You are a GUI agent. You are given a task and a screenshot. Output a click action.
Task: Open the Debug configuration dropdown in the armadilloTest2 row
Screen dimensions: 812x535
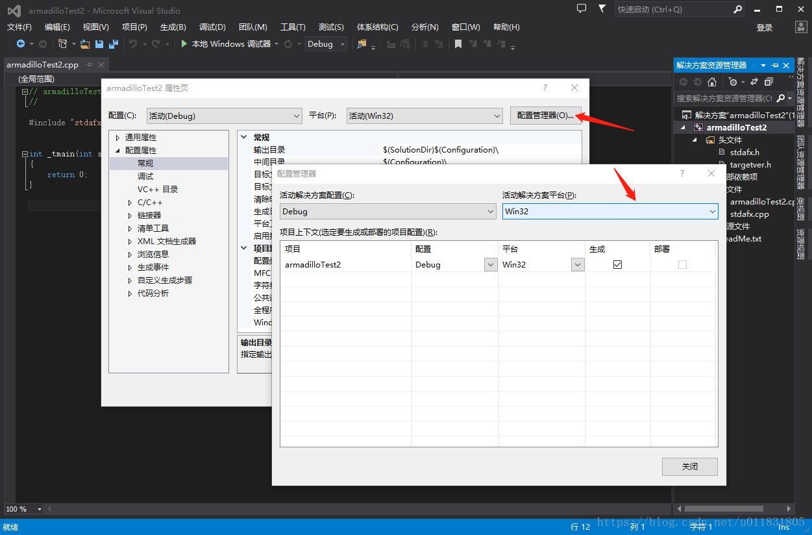tap(491, 264)
